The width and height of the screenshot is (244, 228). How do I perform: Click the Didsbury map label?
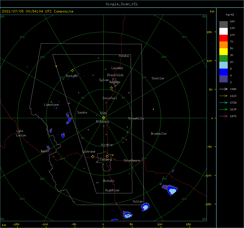coord(102,121)
